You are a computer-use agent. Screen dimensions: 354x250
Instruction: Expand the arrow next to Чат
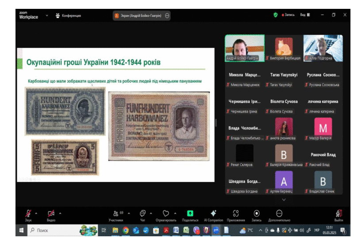click(151, 213)
